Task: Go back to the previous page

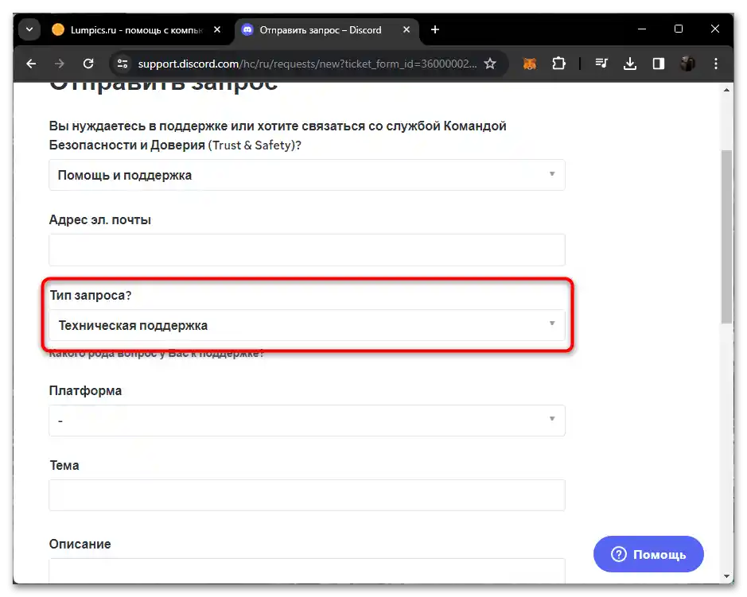Action: [31, 63]
